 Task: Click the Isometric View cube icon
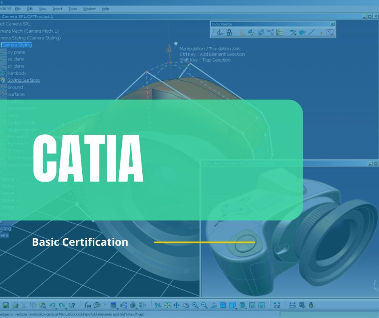232,305
